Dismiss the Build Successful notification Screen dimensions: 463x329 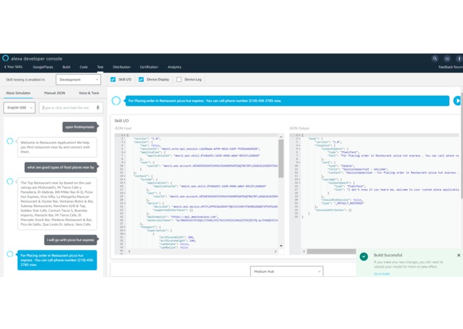[458, 255]
